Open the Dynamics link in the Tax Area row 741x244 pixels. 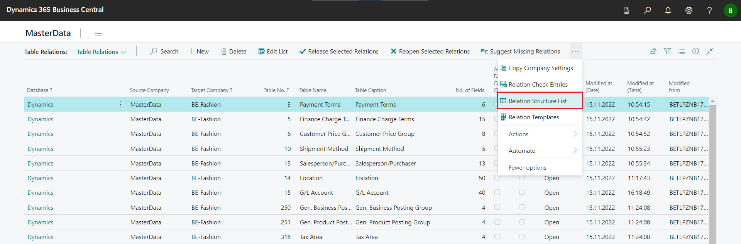(x=40, y=237)
